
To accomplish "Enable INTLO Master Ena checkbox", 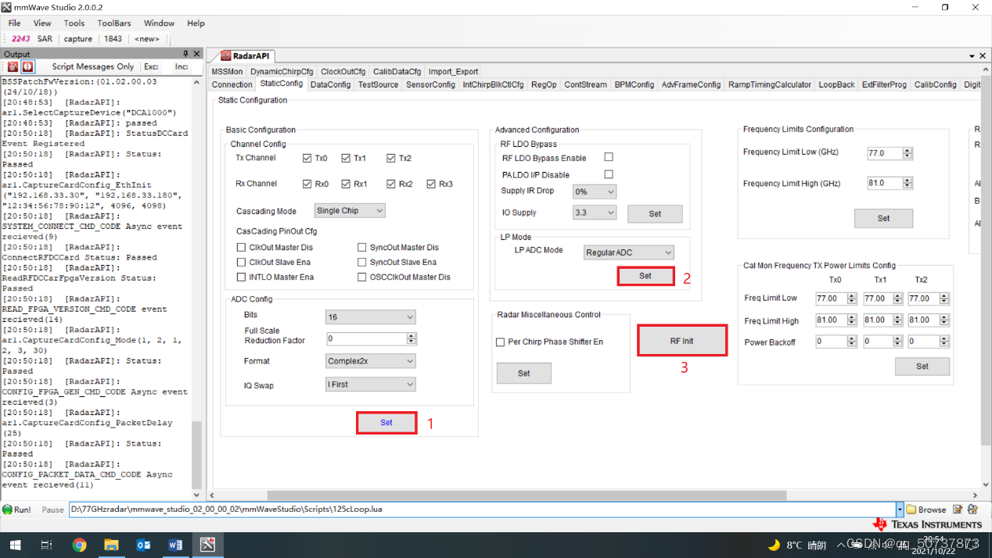I will point(242,277).
